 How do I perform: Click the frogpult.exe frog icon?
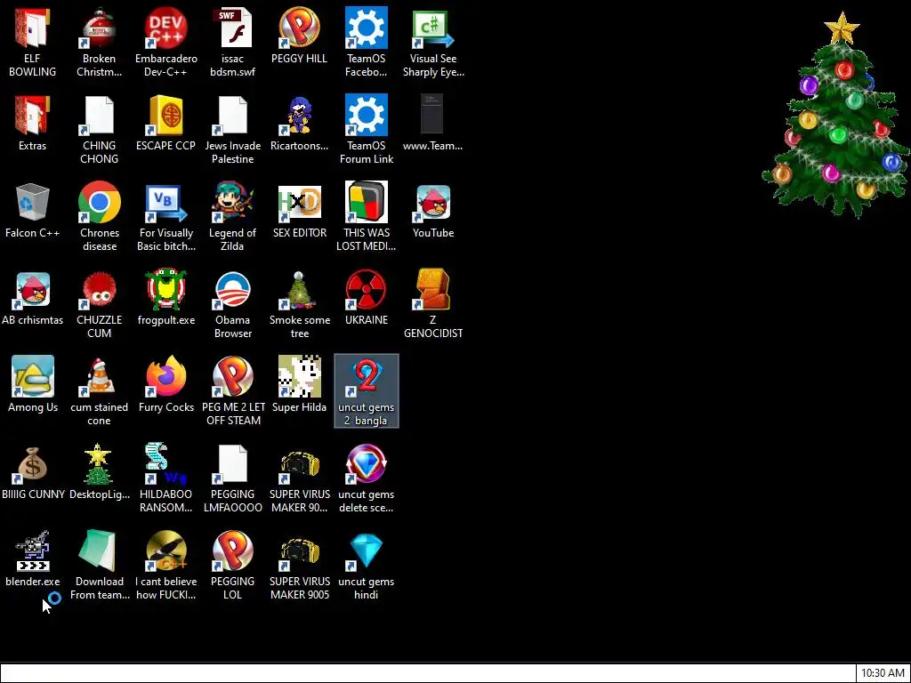coord(166,290)
